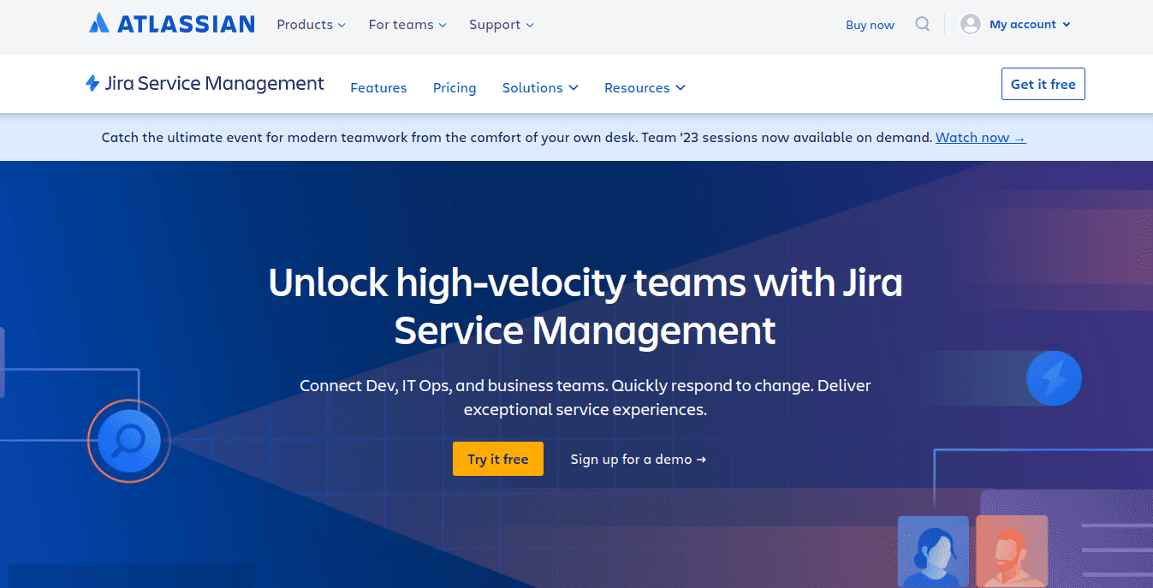Image resolution: width=1153 pixels, height=588 pixels.
Task: Click the Atlassian logo
Action: pyautogui.click(x=171, y=24)
